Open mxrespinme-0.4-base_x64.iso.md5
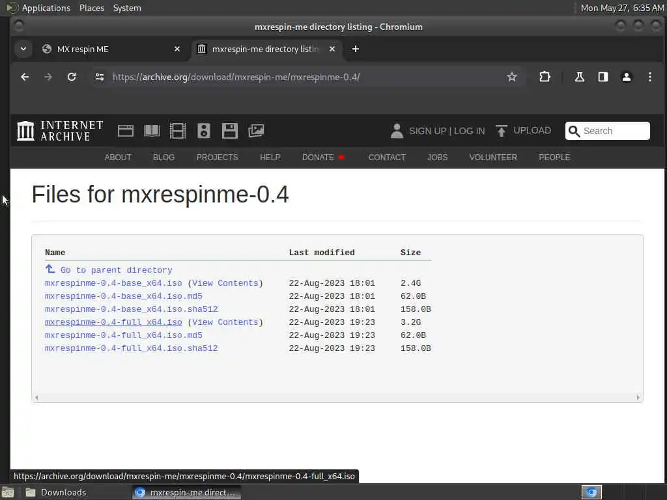Viewport: 667px width, 500px height. [123, 296]
